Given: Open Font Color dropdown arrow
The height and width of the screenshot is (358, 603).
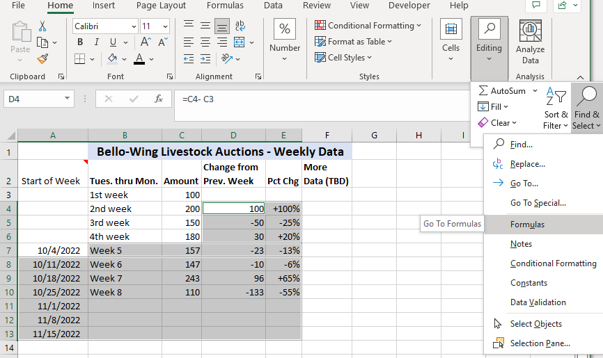Looking at the screenshot, I should [x=152, y=59].
